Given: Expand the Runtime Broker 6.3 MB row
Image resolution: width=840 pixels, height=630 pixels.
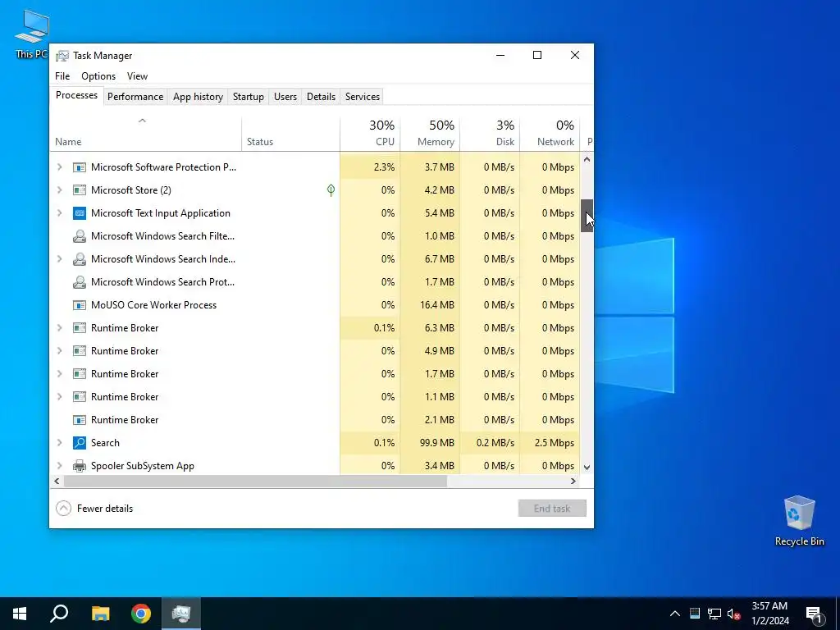Looking at the screenshot, I should click(x=59, y=328).
